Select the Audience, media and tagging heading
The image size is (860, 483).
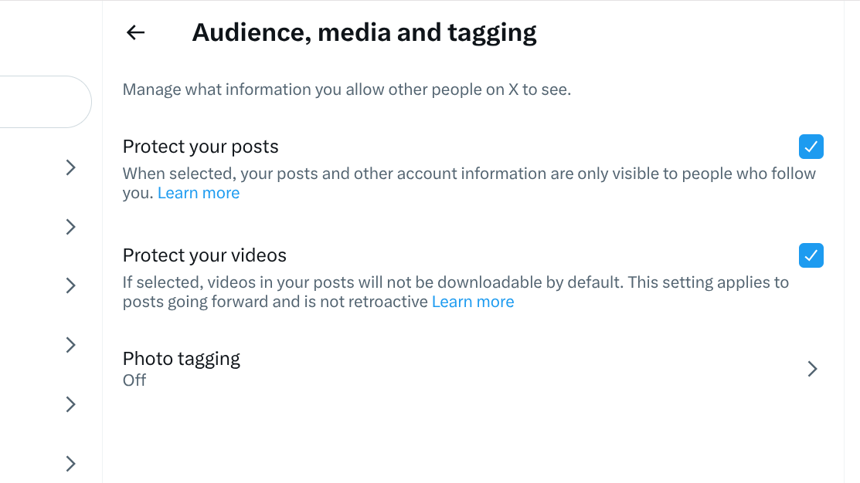click(365, 32)
